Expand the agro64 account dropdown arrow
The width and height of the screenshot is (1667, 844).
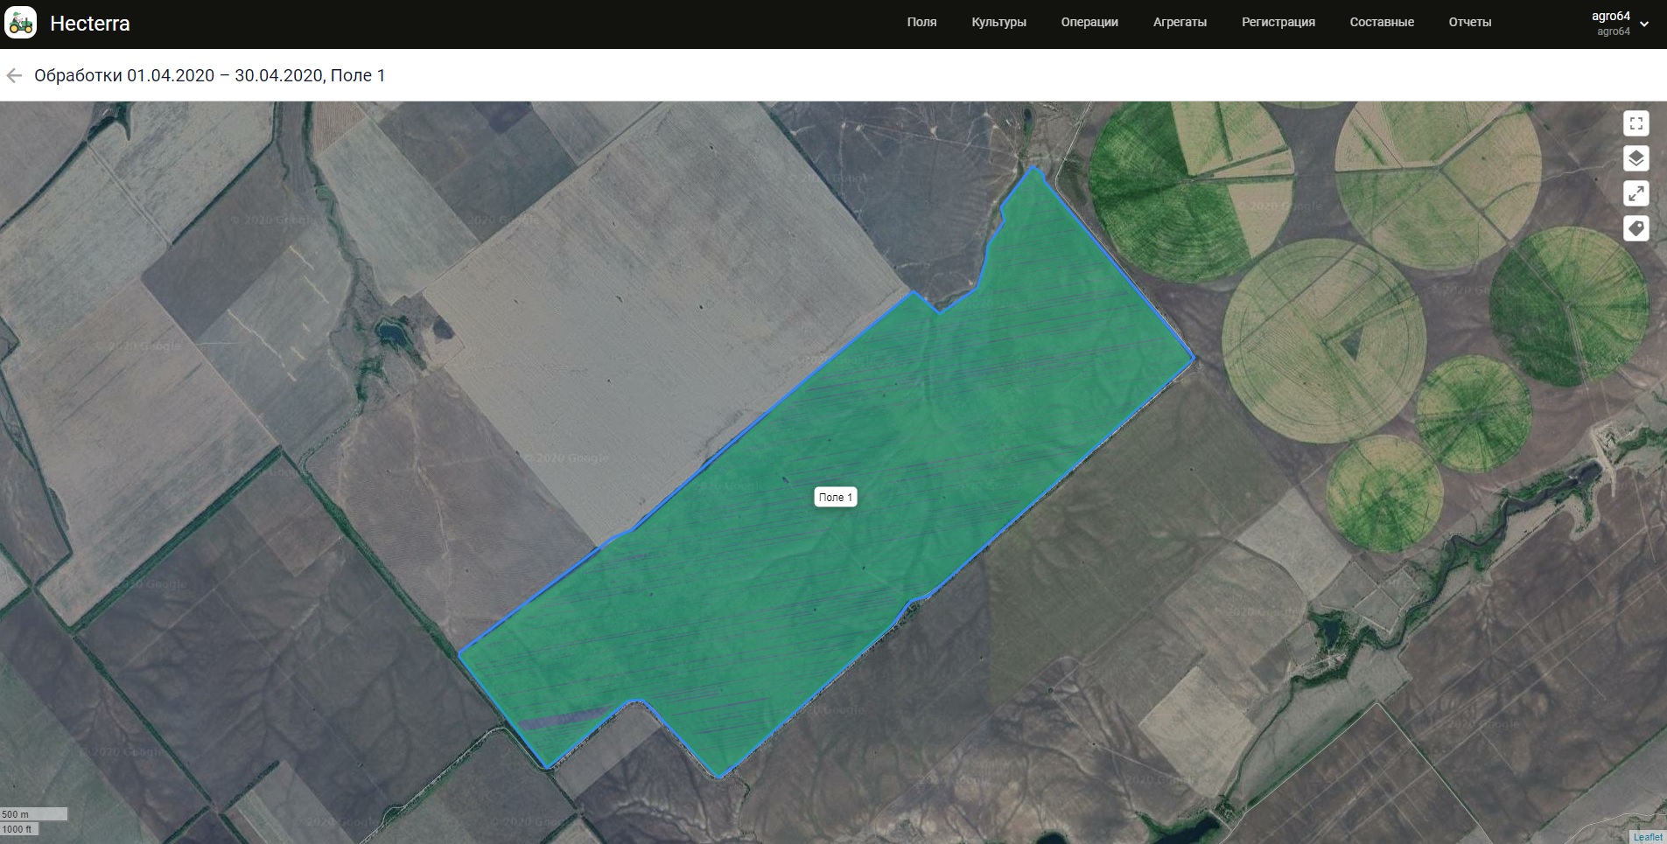(x=1644, y=24)
